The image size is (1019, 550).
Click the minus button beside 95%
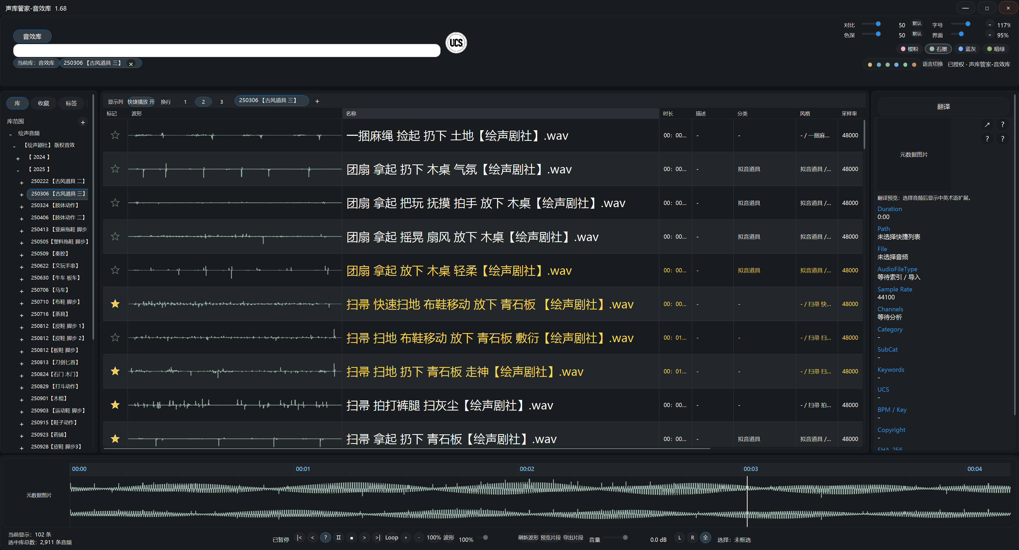coord(990,35)
